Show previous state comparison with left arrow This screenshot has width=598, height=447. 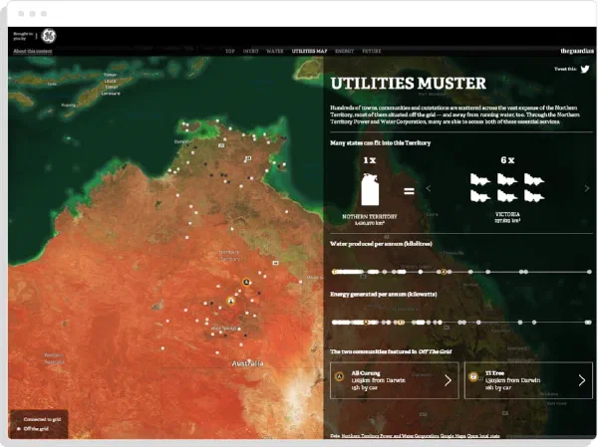[x=429, y=188]
